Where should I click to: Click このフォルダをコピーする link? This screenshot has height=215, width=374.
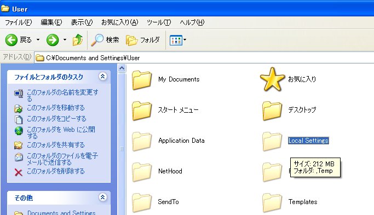tap(56, 119)
